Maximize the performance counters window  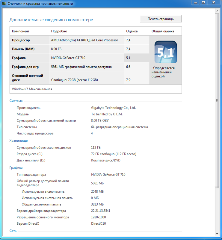coord(203,2)
